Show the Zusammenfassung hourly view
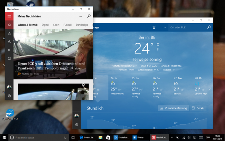 click(x=173, y=108)
